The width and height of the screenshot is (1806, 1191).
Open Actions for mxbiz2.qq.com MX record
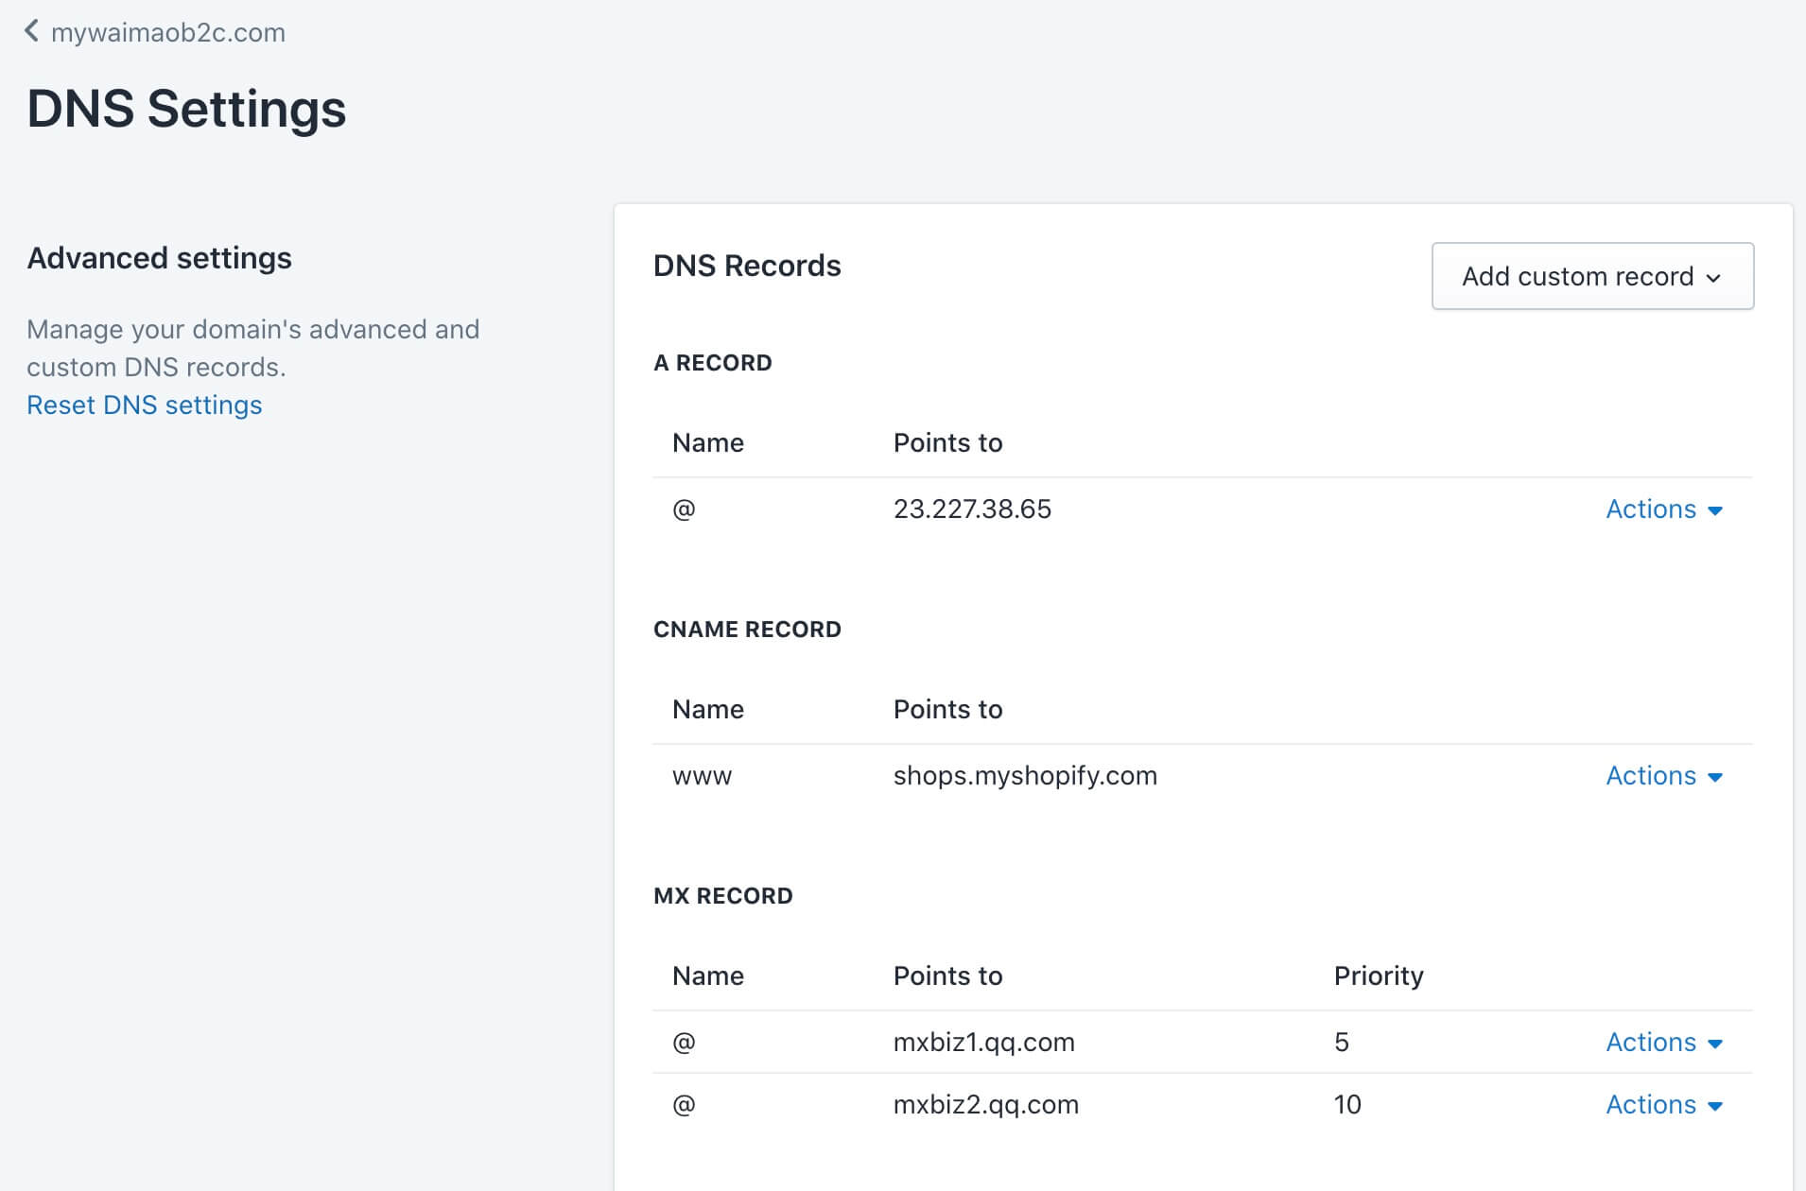pyautogui.click(x=1664, y=1104)
